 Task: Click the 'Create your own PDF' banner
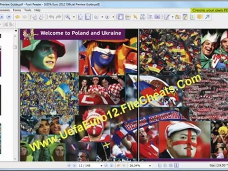click(x=209, y=10)
